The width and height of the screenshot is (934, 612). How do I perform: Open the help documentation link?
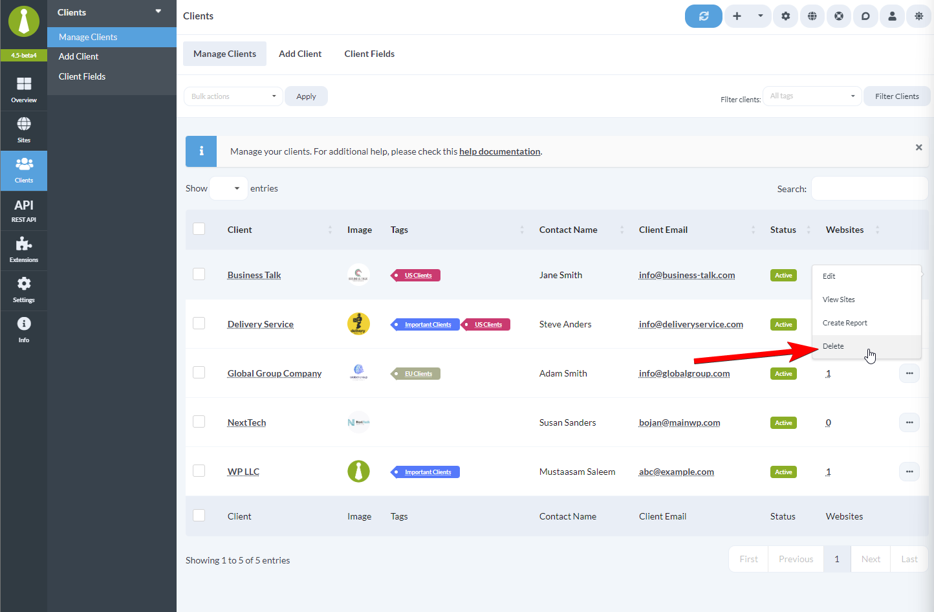click(499, 151)
